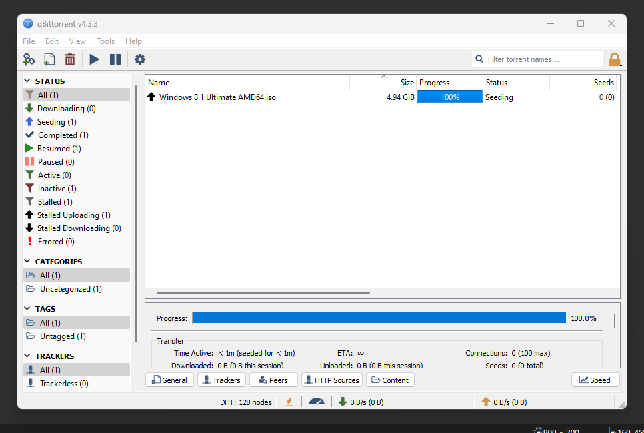Click the details panel vertical scrollbar
This screenshot has width=644, height=433.
[x=615, y=321]
